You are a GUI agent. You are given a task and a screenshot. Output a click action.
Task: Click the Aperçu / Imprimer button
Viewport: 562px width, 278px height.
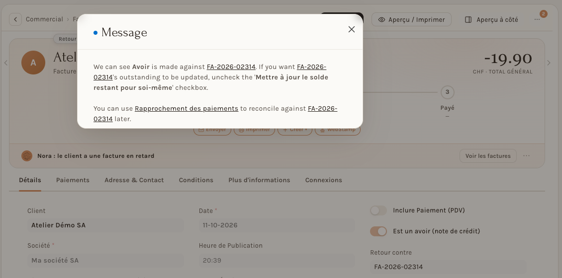411,20
